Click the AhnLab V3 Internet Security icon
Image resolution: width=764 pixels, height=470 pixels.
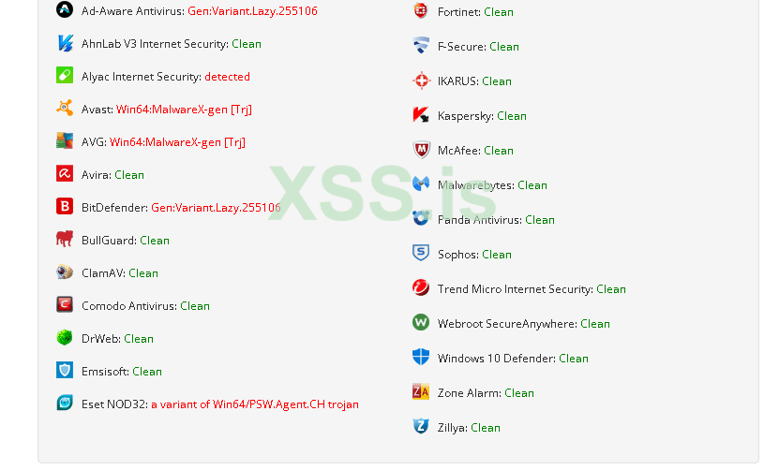[x=65, y=43]
